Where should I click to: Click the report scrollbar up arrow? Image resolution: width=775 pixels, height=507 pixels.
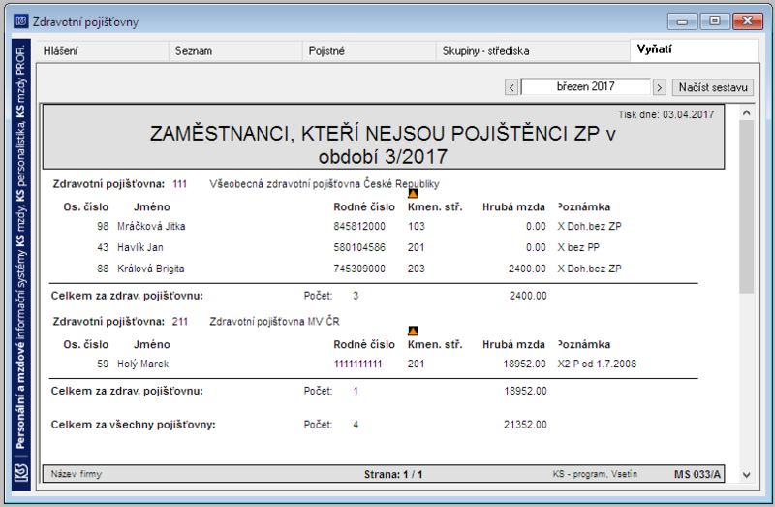[746, 112]
